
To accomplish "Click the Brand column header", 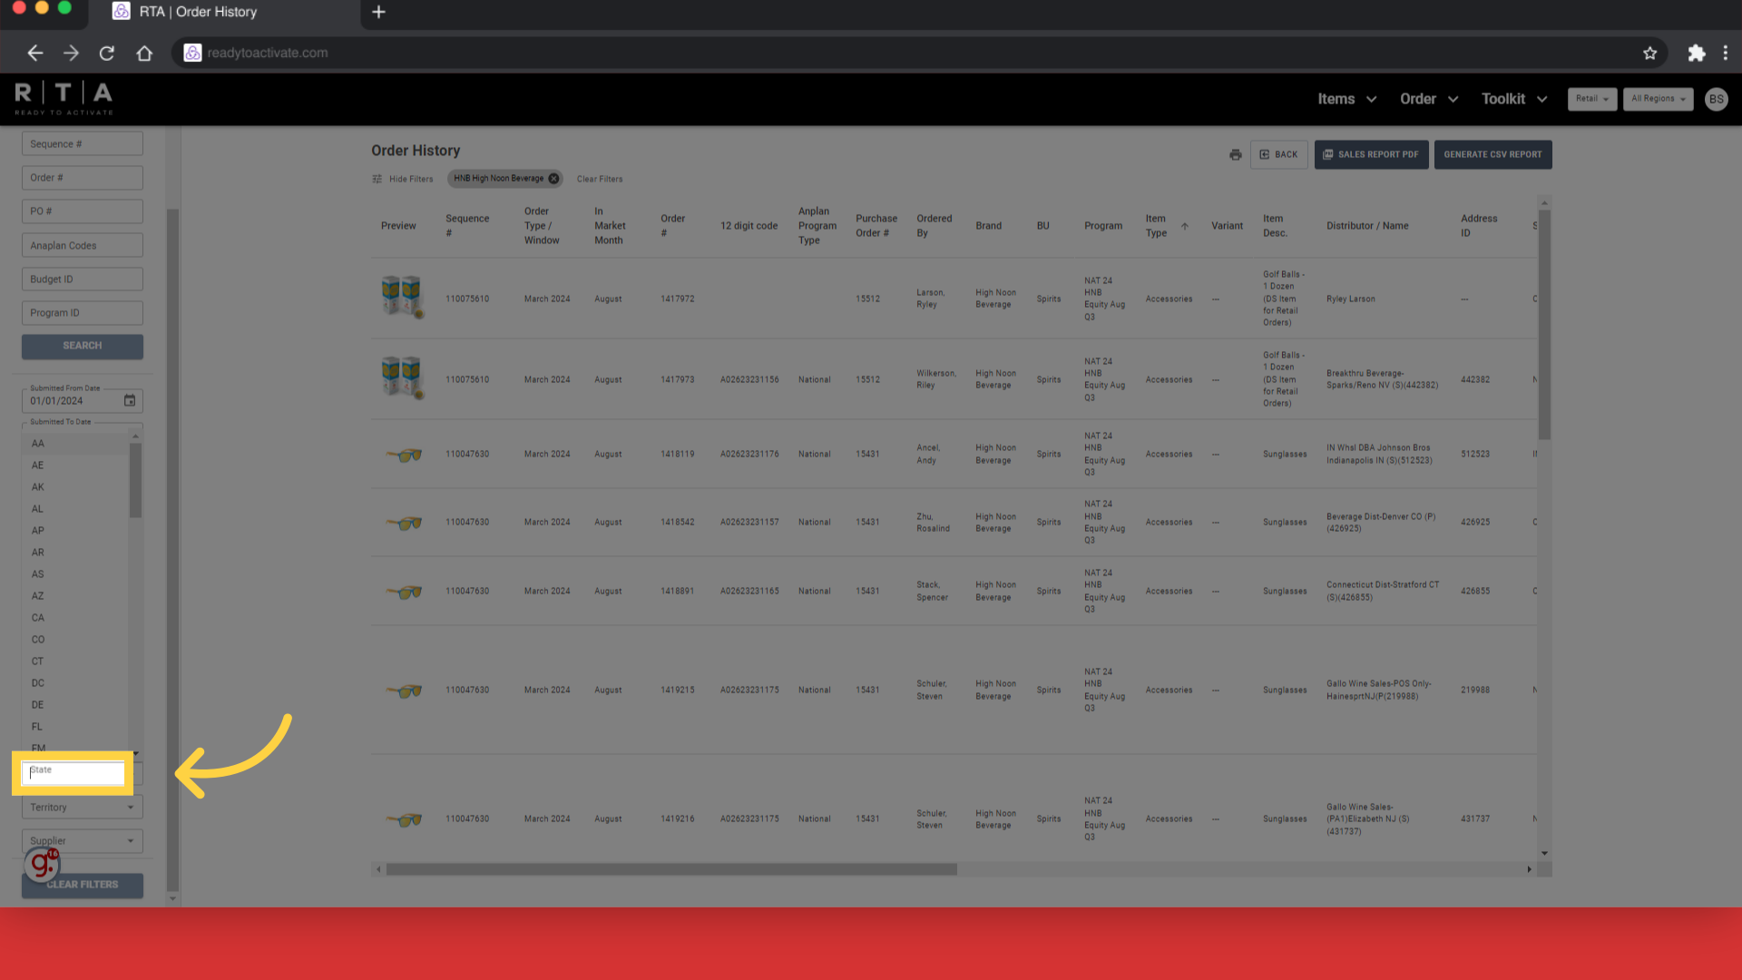I will 988,226.
